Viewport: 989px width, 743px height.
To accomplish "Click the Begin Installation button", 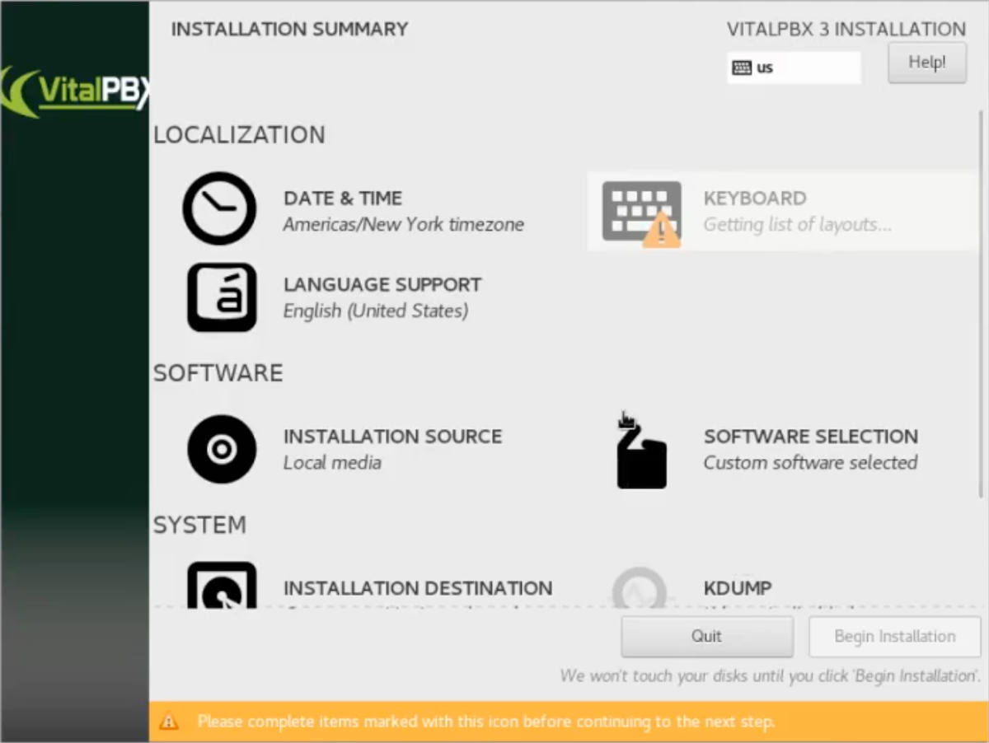I will click(895, 636).
